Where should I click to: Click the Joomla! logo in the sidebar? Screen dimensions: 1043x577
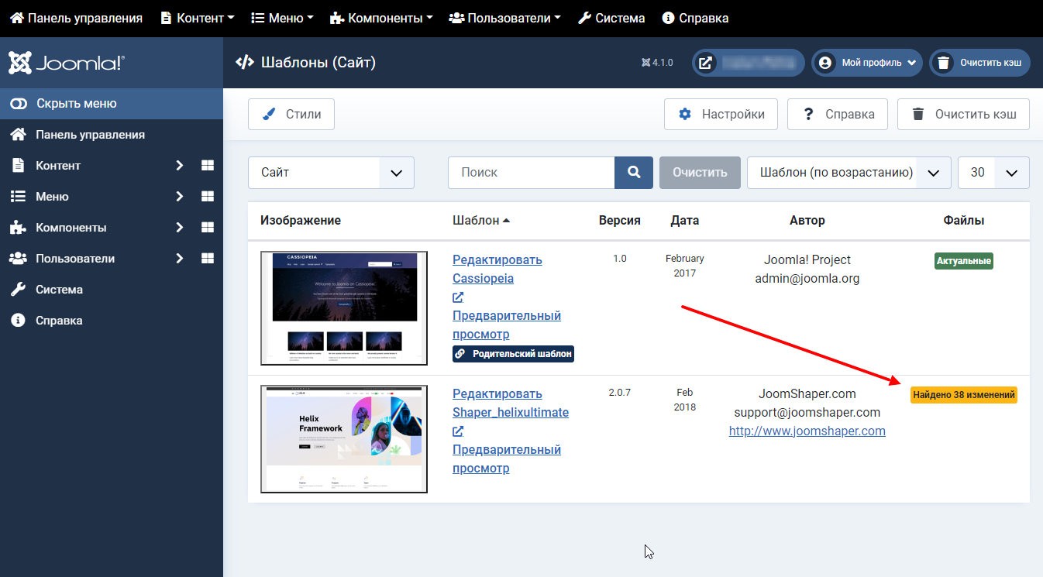[x=66, y=63]
